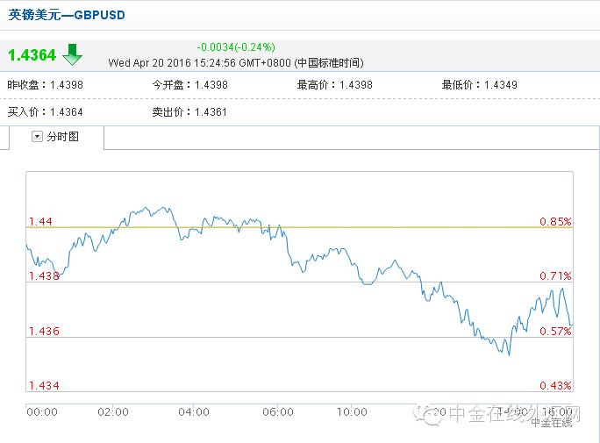
Task: Select current price 1.4364 in green
Action: click(x=32, y=55)
